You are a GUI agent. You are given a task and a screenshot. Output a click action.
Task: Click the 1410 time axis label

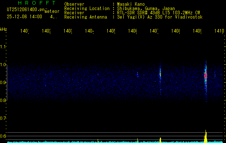click(x=218, y=31)
